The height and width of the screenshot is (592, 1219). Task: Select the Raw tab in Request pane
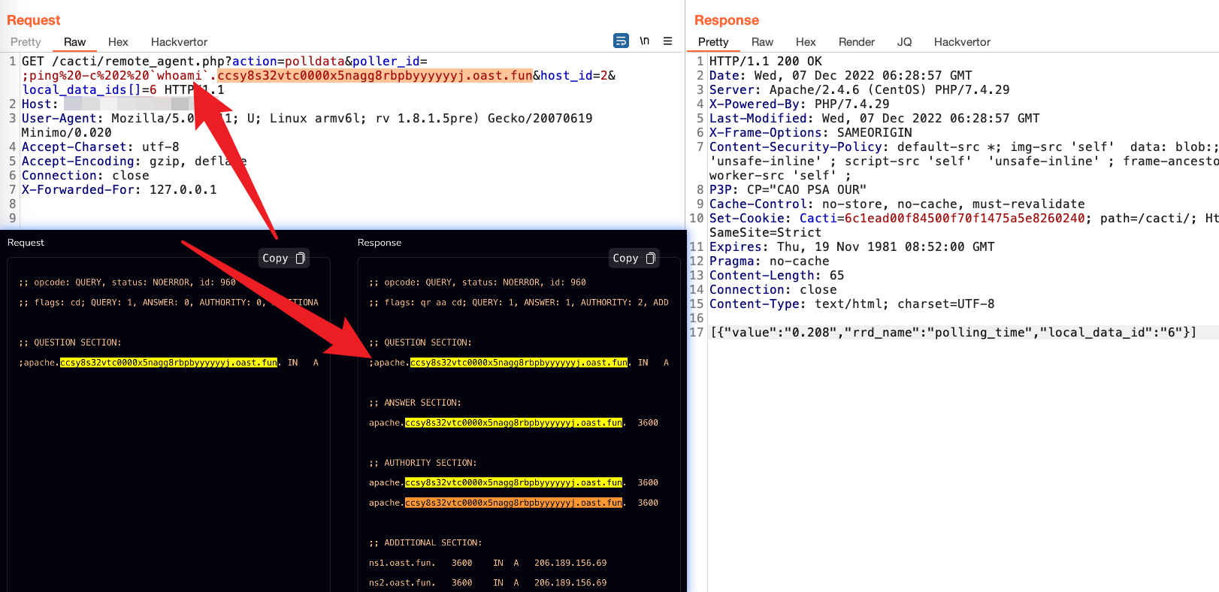tap(74, 42)
